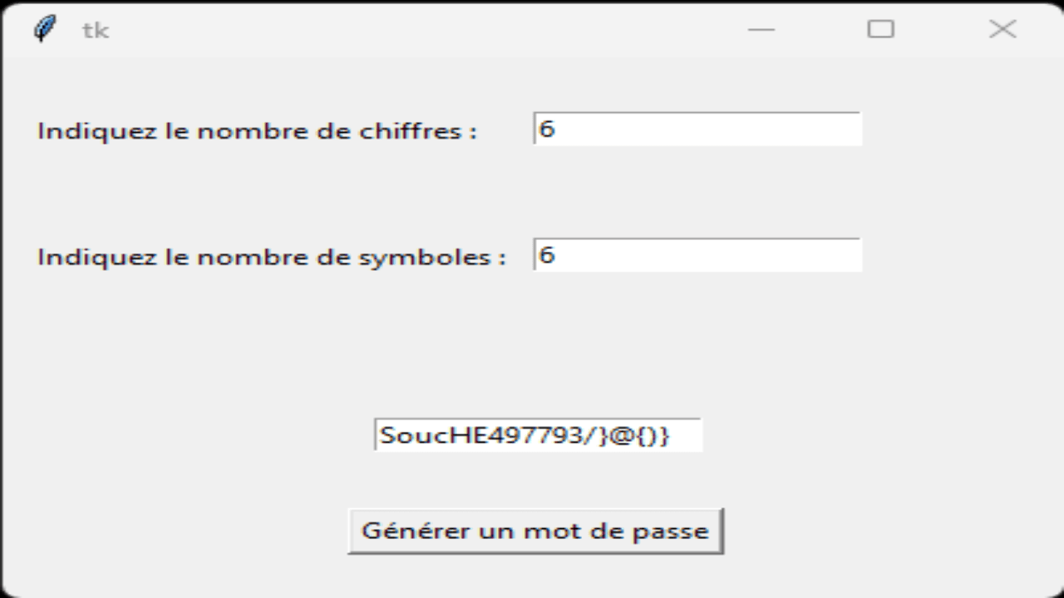
Task: Place cursor after the '}' ending the password
Action: point(670,434)
